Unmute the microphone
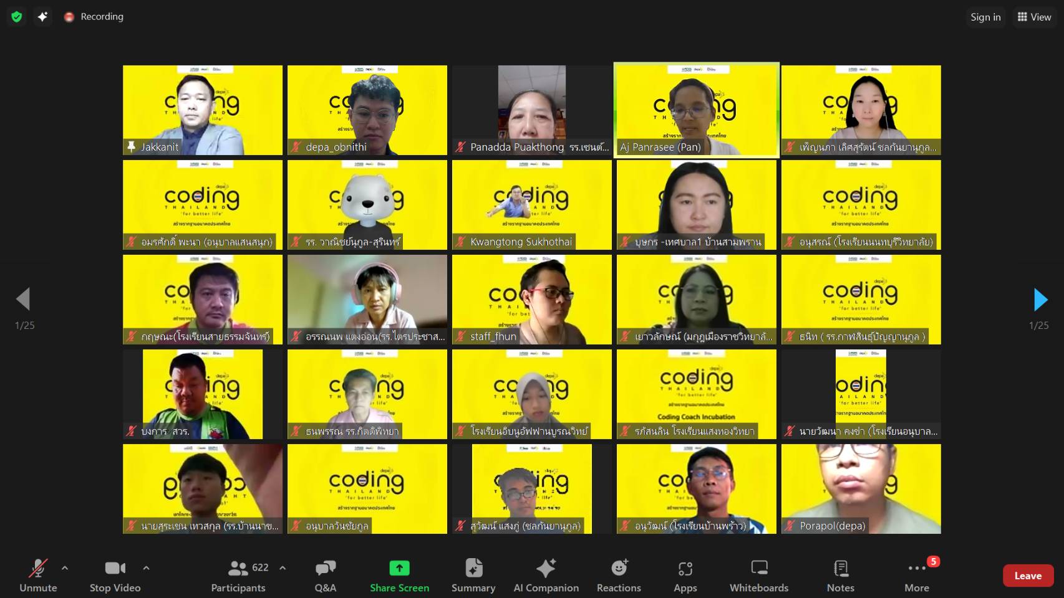Screen dimensions: 1064x598 tap(38, 575)
